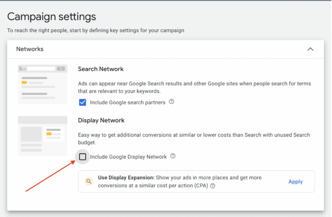Click the subtitle under Campaign settings

point(96,31)
